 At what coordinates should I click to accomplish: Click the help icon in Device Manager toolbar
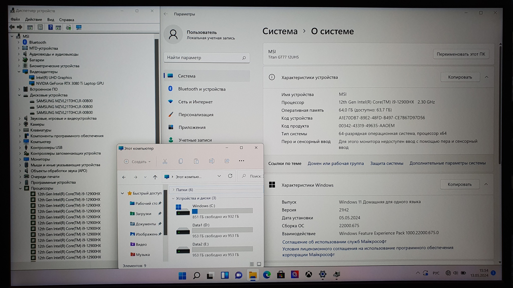50,27
